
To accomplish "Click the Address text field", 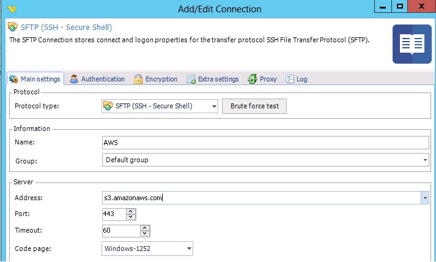I will click(260, 198).
